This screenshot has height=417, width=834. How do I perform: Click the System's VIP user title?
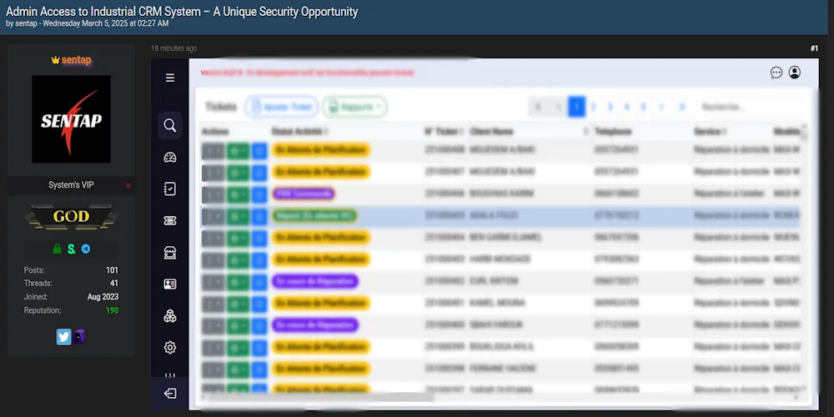tap(71, 185)
